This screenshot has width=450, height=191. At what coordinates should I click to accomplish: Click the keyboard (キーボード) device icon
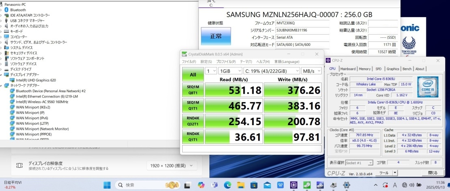(6, 31)
